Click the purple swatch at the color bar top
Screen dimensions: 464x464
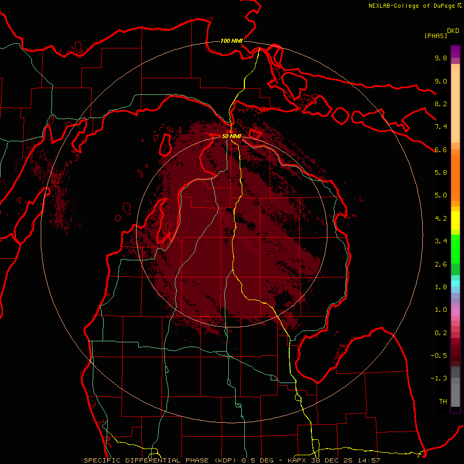(x=455, y=51)
